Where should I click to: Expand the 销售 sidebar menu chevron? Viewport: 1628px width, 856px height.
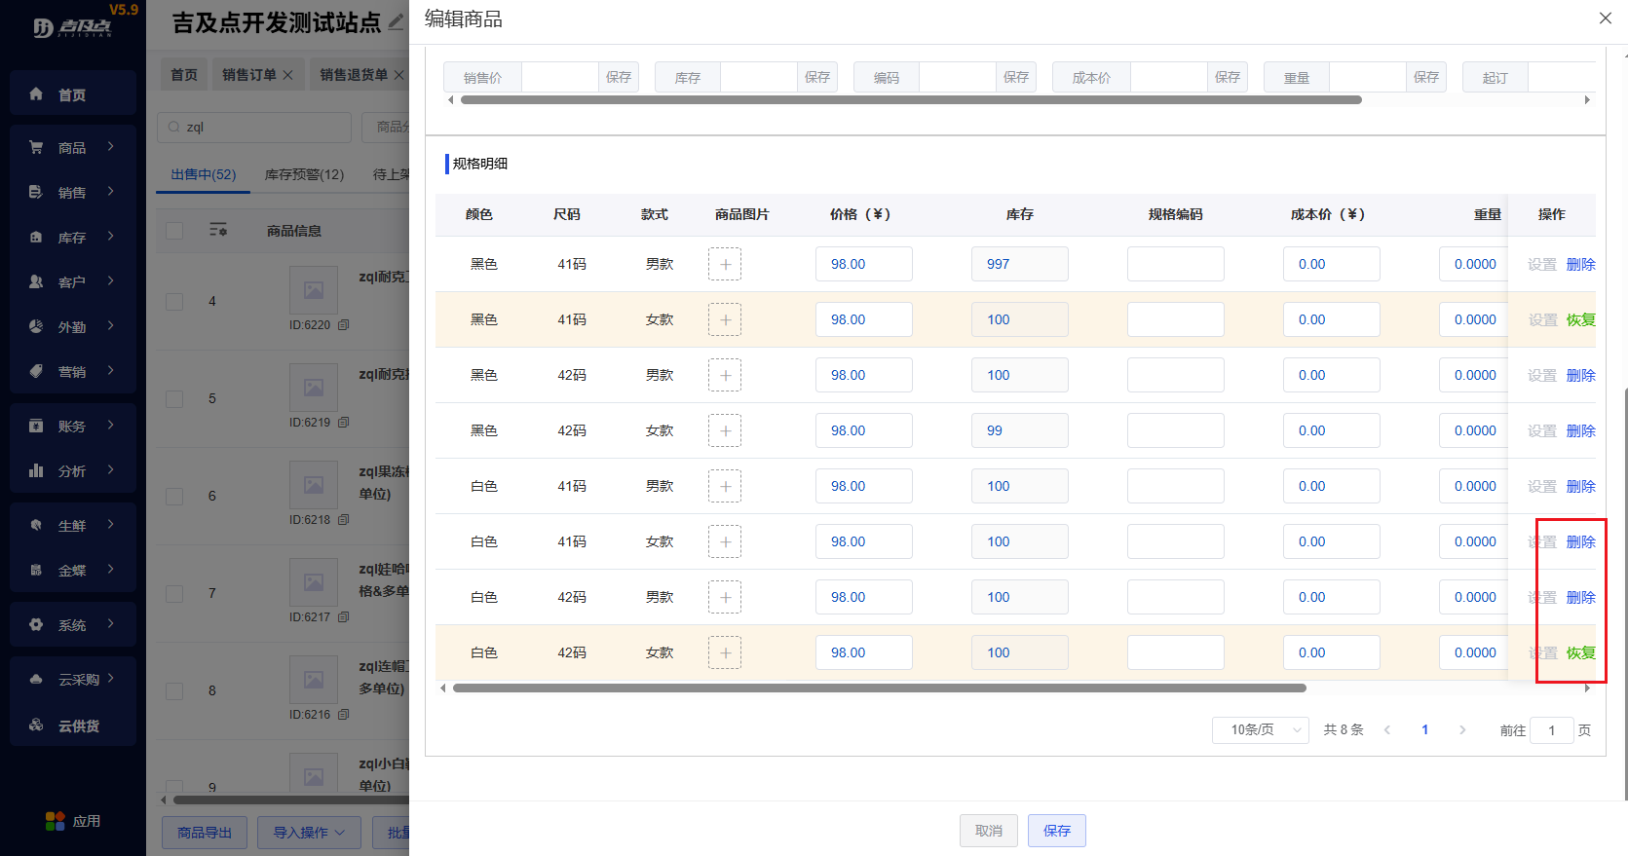[x=111, y=191]
